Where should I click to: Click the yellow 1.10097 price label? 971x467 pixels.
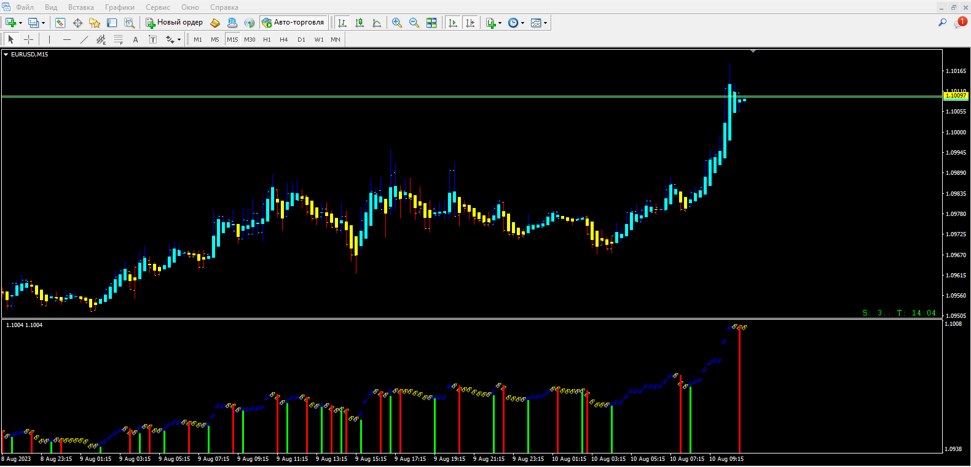[956, 96]
